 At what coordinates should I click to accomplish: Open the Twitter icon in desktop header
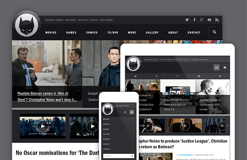click(187, 20)
